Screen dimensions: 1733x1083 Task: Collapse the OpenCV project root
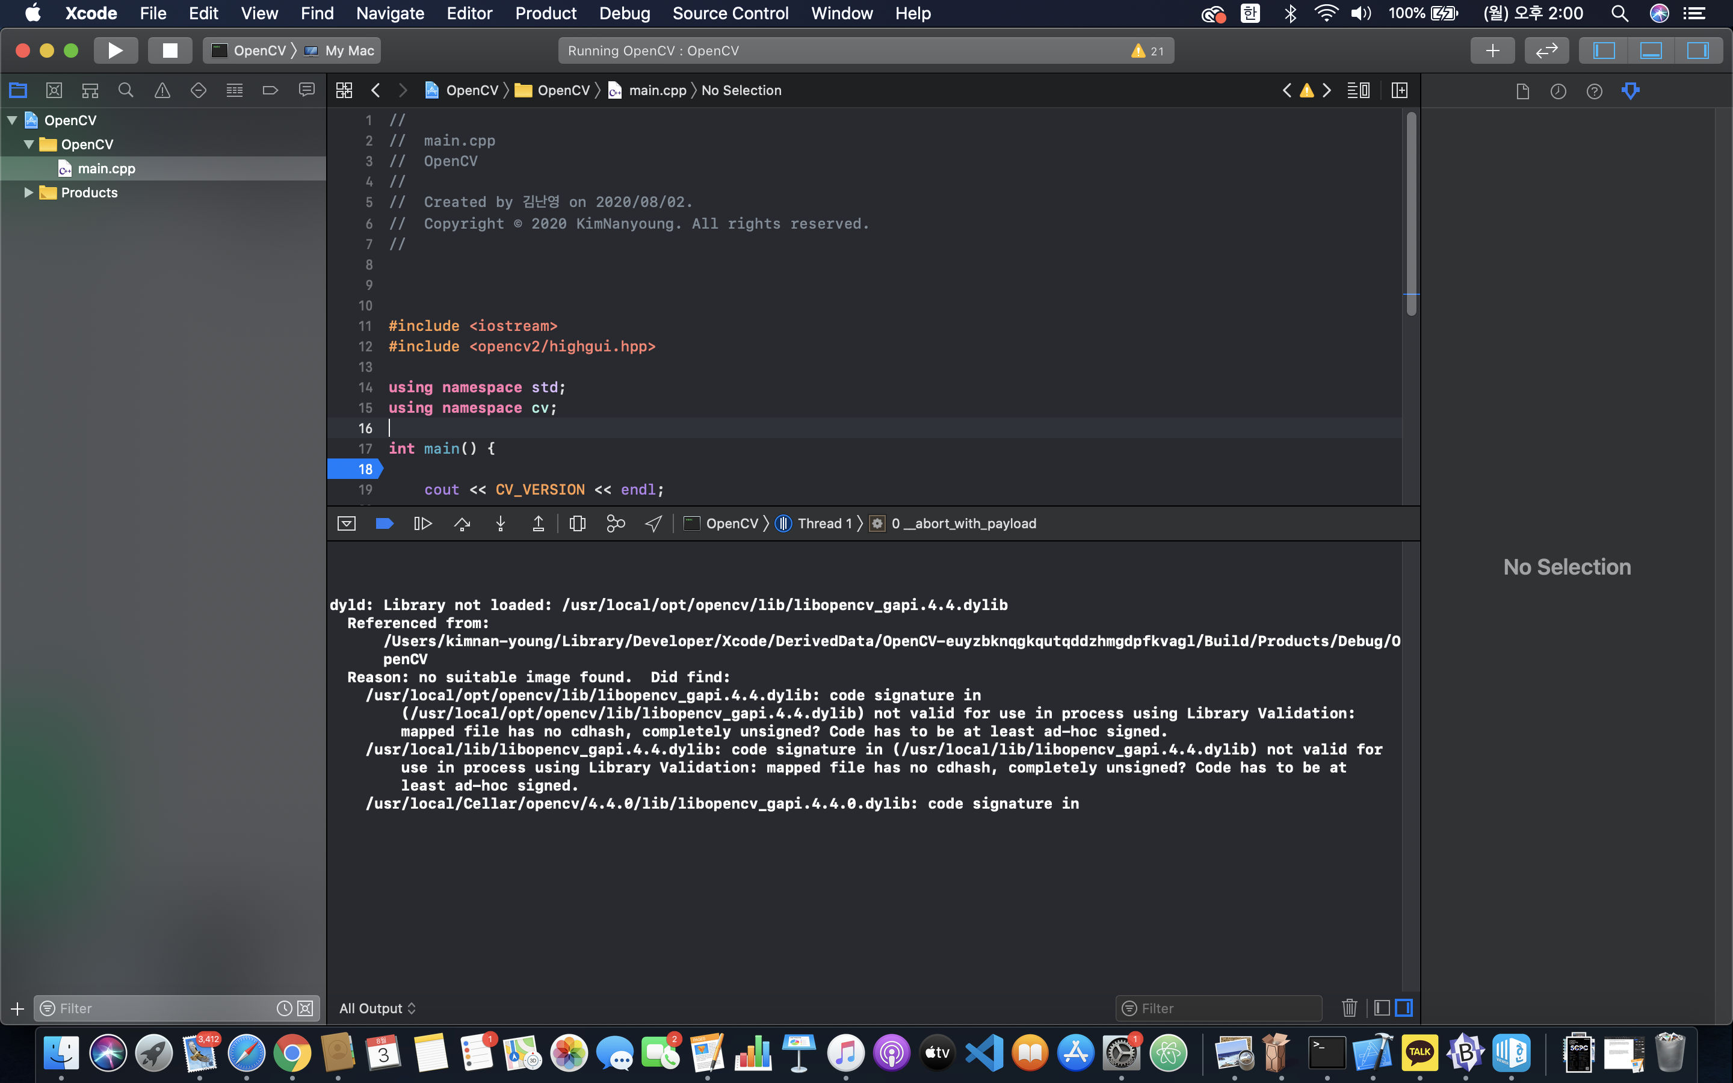tap(12, 120)
